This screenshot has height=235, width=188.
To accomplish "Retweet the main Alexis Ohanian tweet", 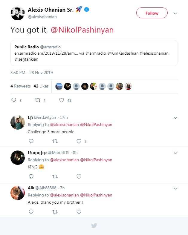I will [38, 100].
